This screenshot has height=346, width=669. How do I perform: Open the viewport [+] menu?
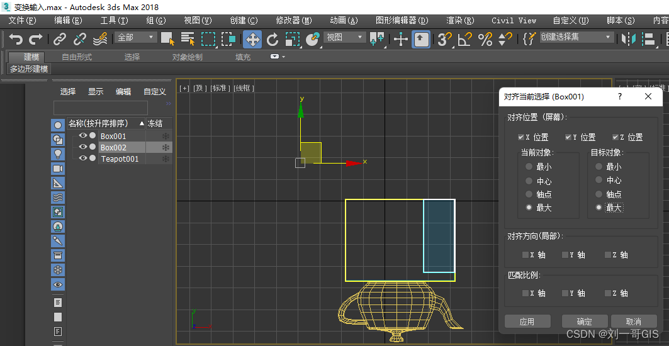click(184, 88)
